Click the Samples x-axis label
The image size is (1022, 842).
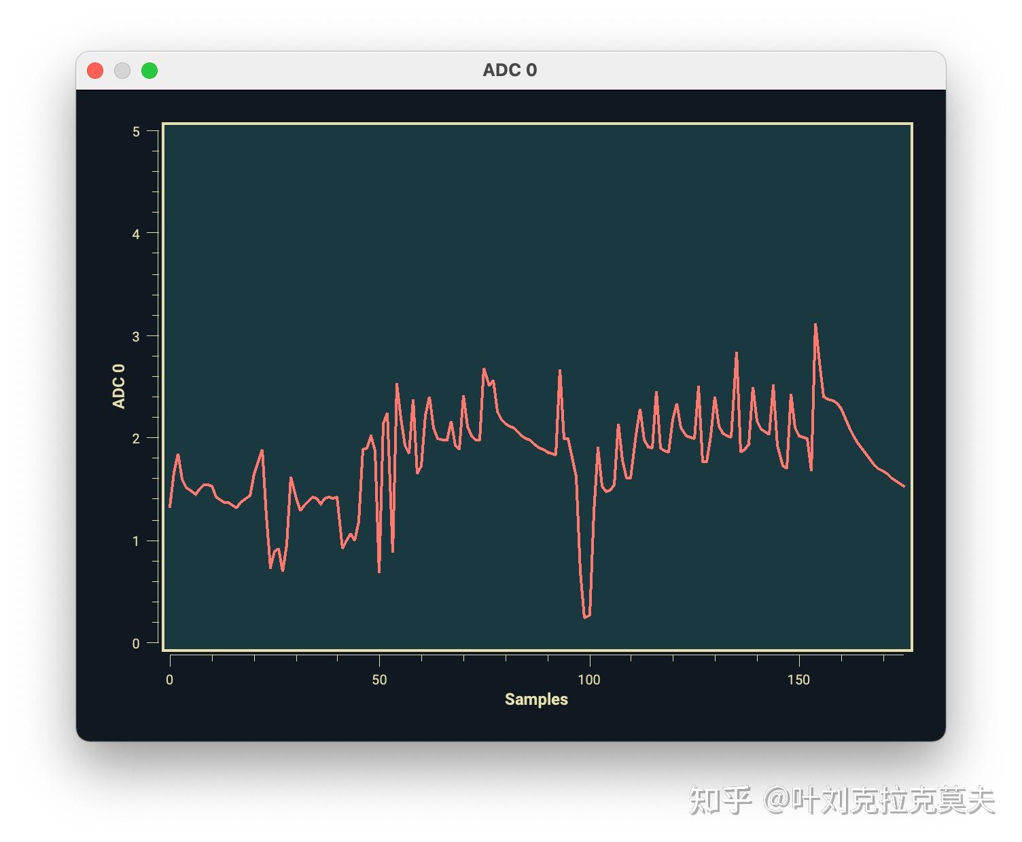(536, 699)
